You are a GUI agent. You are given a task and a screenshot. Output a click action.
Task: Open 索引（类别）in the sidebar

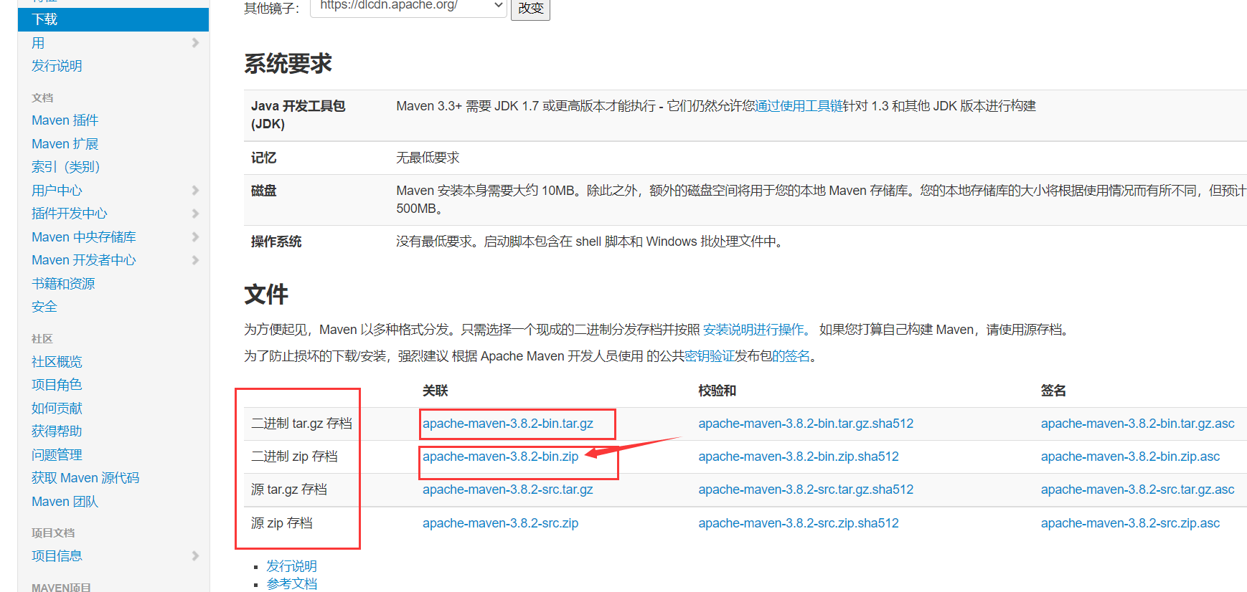tap(65, 167)
